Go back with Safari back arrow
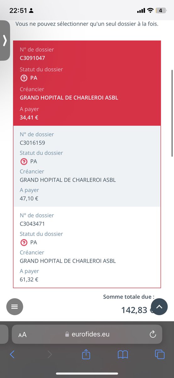 (x=12, y=355)
